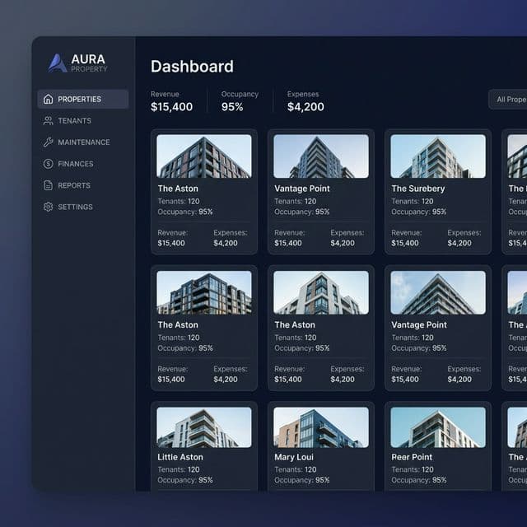Expand the All Properties filter dropdown
This screenshot has height=527, width=527.
(x=508, y=100)
